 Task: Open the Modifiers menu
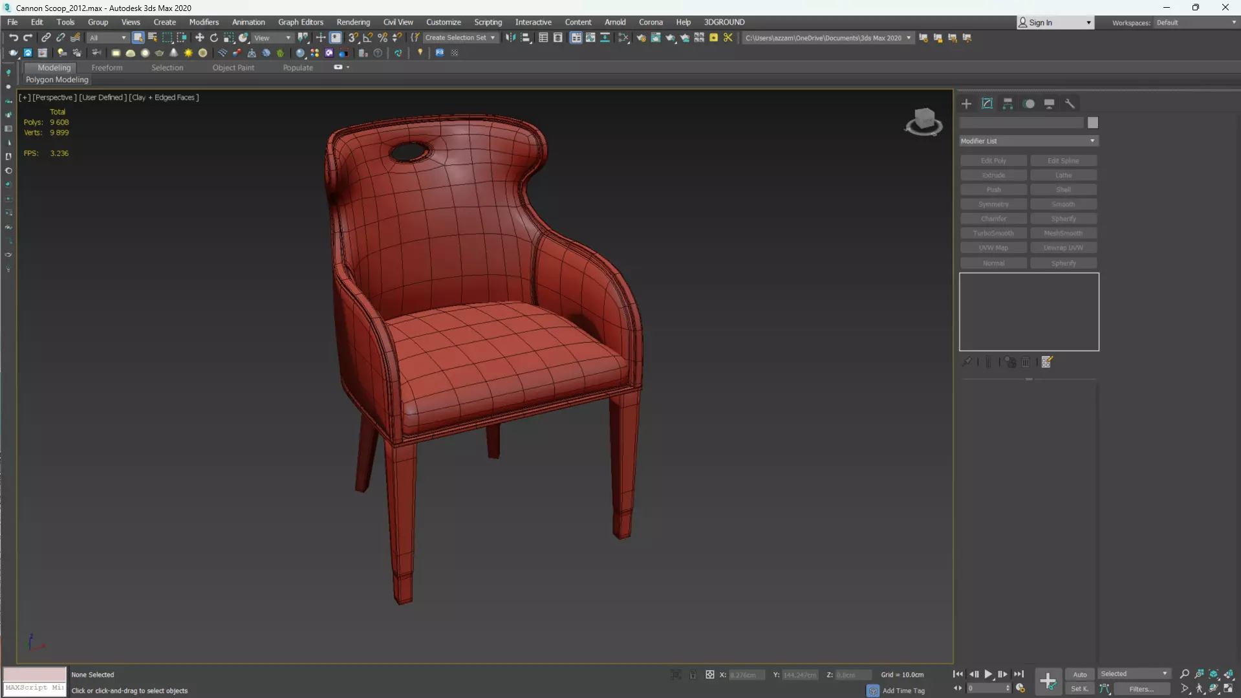[204, 22]
